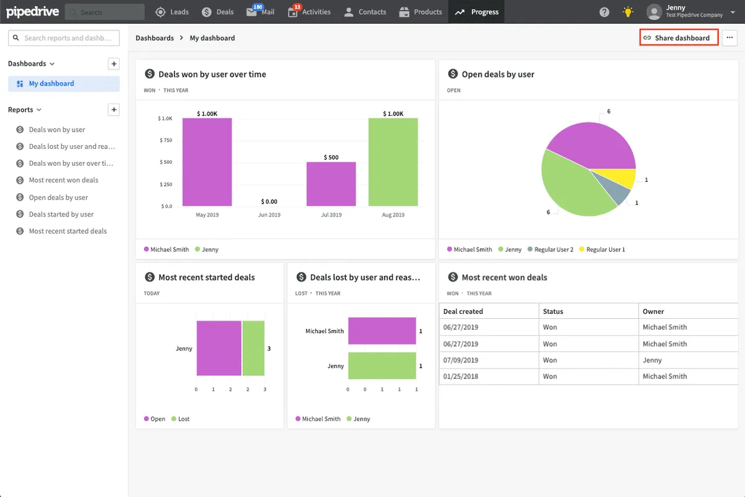Collapse the Reports section chevron
Image resolution: width=745 pixels, height=497 pixels.
coord(39,110)
